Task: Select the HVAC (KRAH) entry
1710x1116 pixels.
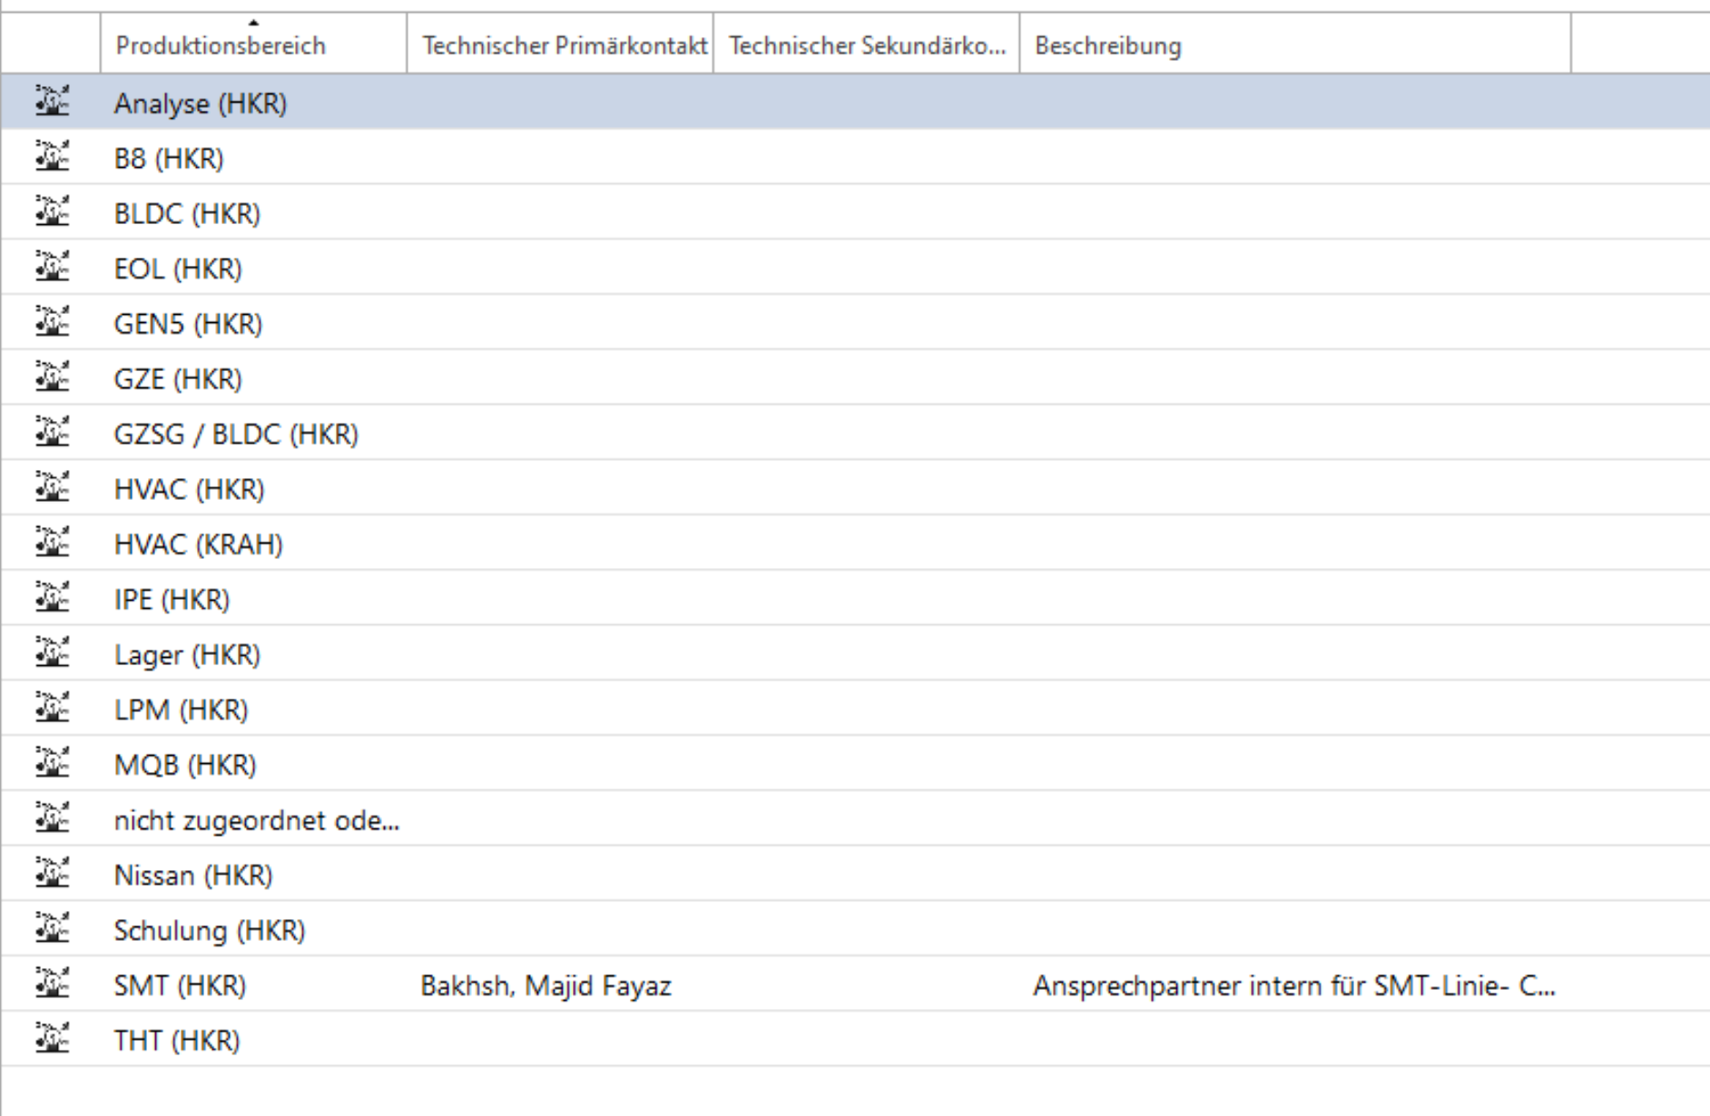Action: pyautogui.click(x=199, y=545)
